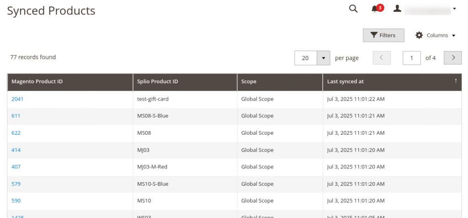Open Magento product 414 link
The height and width of the screenshot is (218, 468).
[x=16, y=150]
